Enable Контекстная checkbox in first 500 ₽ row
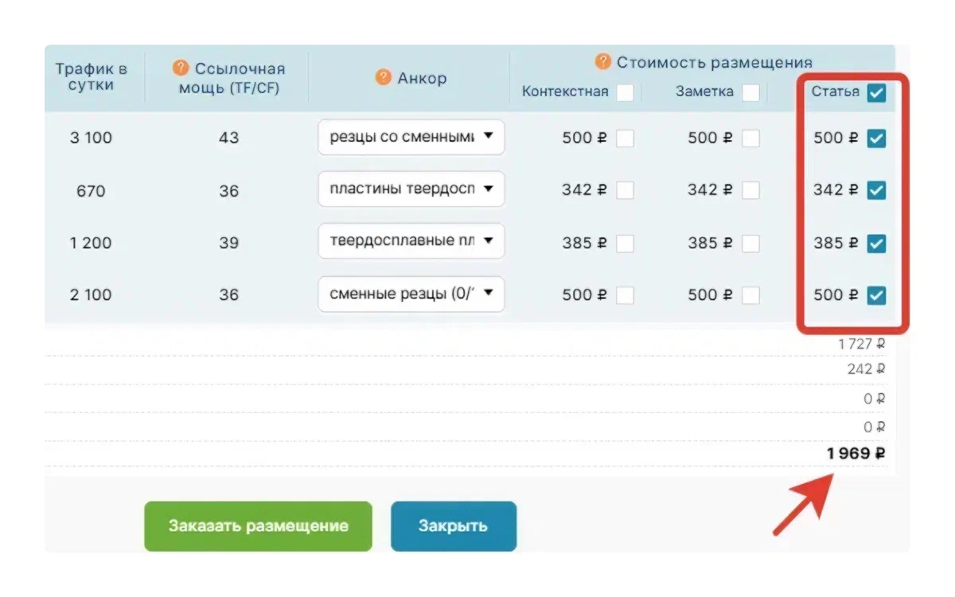This screenshot has width=955, height=597. [x=626, y=139]
